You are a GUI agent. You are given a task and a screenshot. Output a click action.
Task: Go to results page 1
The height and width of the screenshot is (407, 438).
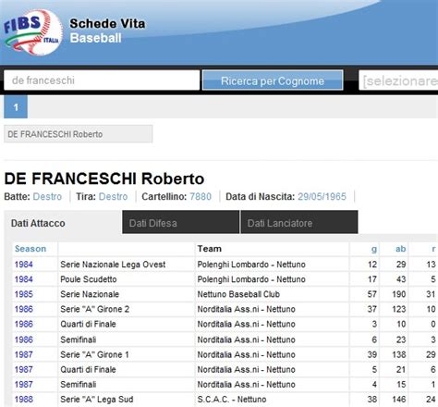click(x=16, y=107)
